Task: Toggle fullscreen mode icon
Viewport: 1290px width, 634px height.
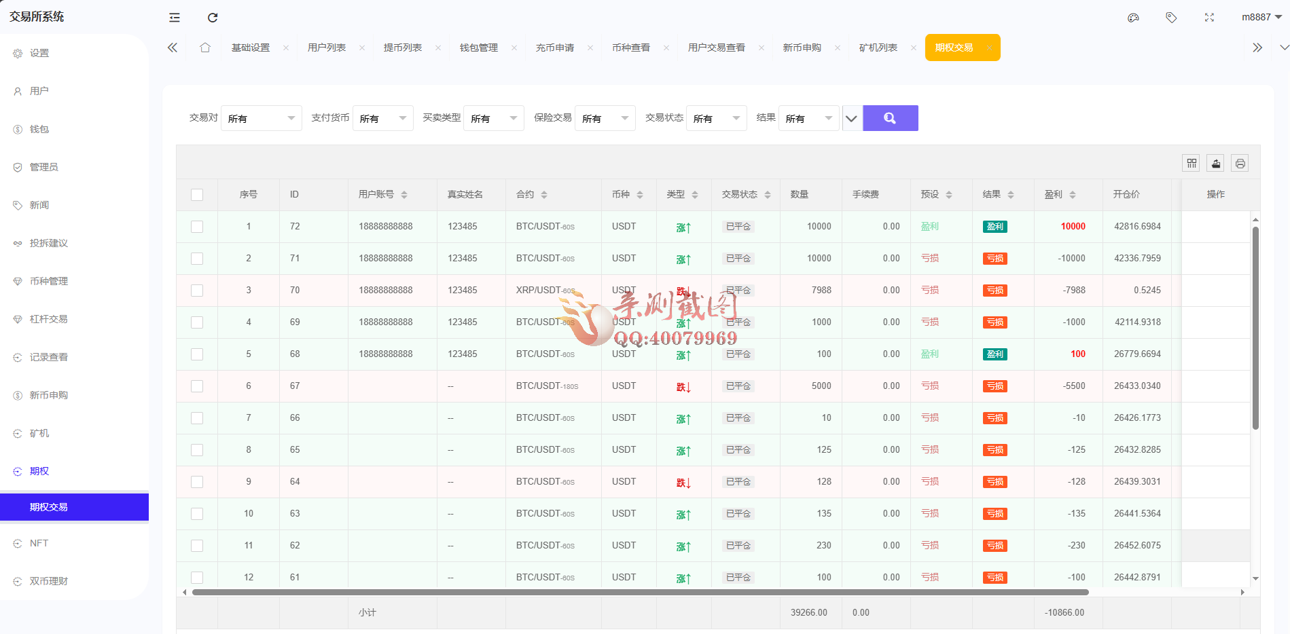Action: click(x=1209, y=18)
